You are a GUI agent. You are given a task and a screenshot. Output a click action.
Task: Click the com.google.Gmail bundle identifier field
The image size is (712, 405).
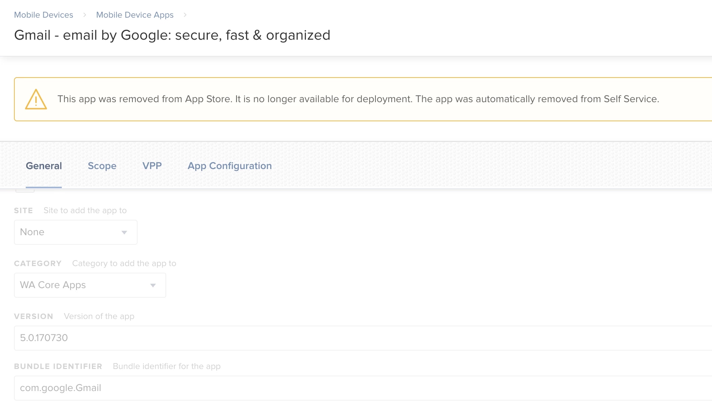pos(362,388)
